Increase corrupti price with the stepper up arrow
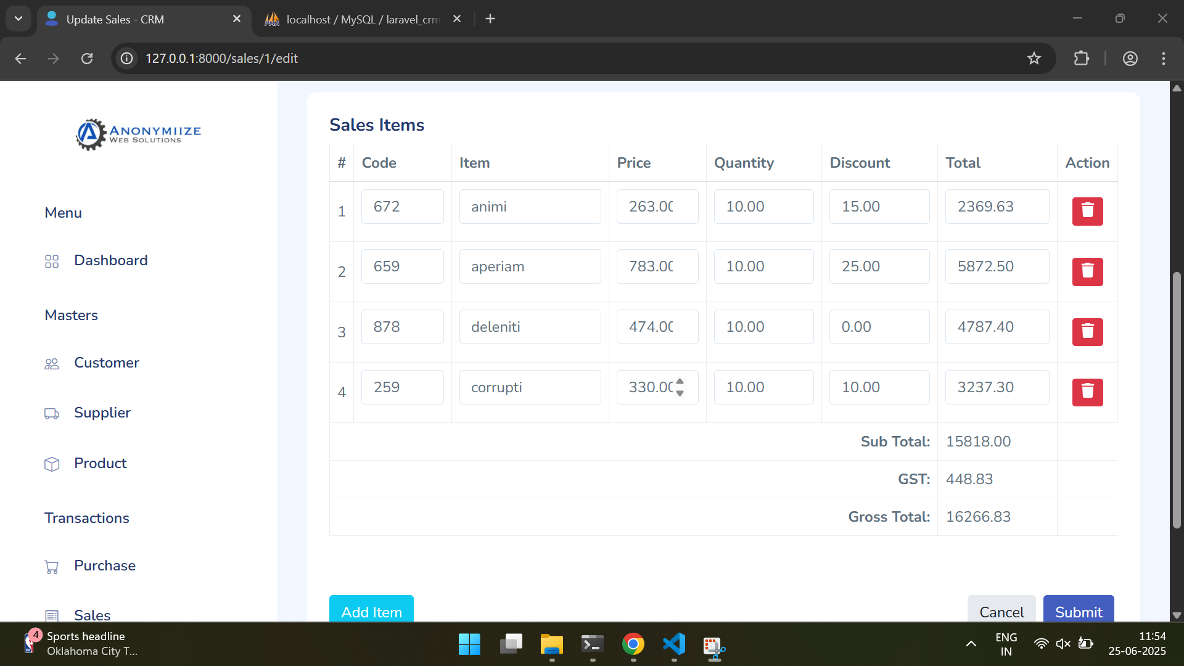Screen dimensions: 1184x666 [680, 382]
